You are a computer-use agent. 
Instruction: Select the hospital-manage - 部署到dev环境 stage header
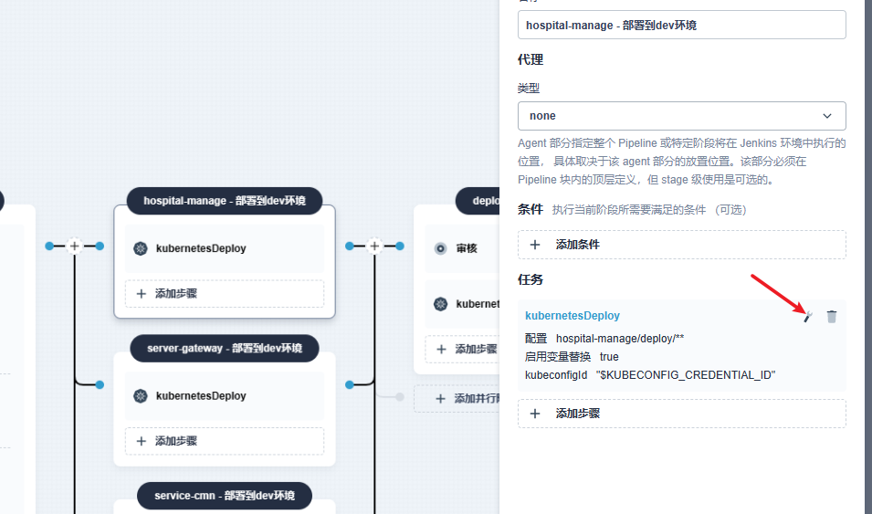click(x=225, y=201)
